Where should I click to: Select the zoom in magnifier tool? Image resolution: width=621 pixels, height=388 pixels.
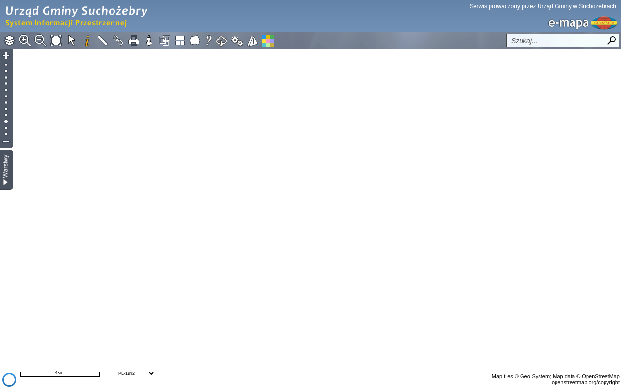click(x=25, y=41)
